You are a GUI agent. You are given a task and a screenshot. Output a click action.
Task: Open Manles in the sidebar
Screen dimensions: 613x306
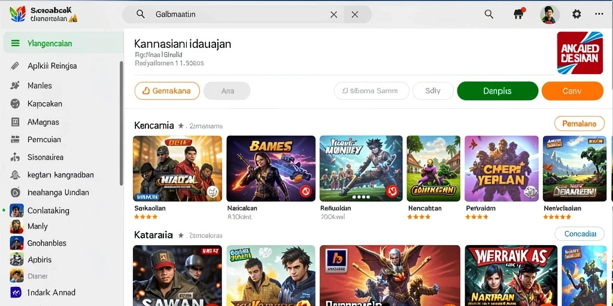pos(40,85)
